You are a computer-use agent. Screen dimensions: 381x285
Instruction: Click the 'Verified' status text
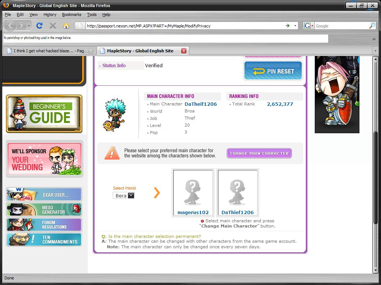coord(154,65)
